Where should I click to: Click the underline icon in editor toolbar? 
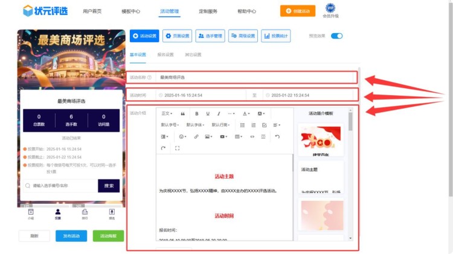(x=208, y=113)
